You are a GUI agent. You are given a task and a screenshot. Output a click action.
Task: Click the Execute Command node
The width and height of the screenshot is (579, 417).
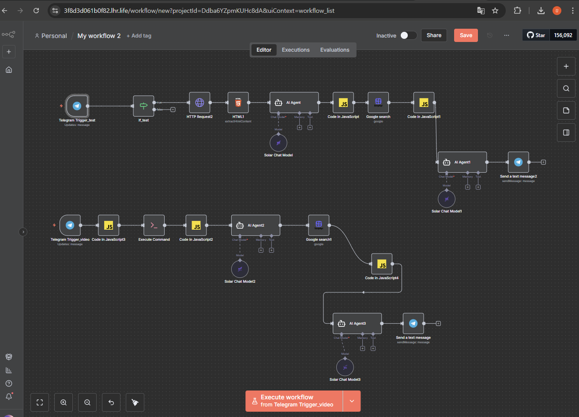point(154,225)
